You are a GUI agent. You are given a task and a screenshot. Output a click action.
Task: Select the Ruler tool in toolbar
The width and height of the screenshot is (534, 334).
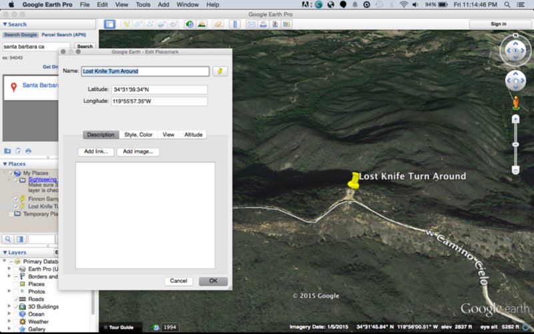(235, 24)
